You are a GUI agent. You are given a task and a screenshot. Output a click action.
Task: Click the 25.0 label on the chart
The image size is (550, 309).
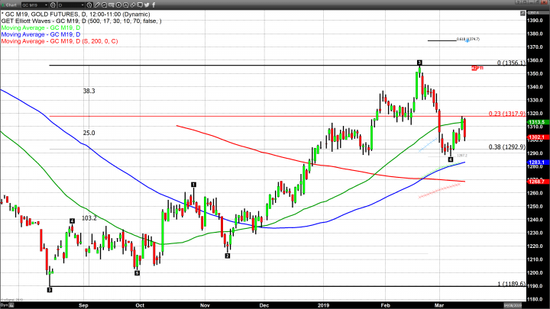pos(89,133)
